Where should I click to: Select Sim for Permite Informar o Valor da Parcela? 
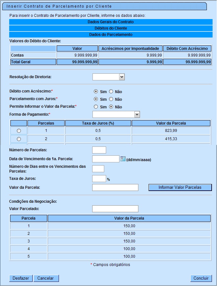click(96, 107)
